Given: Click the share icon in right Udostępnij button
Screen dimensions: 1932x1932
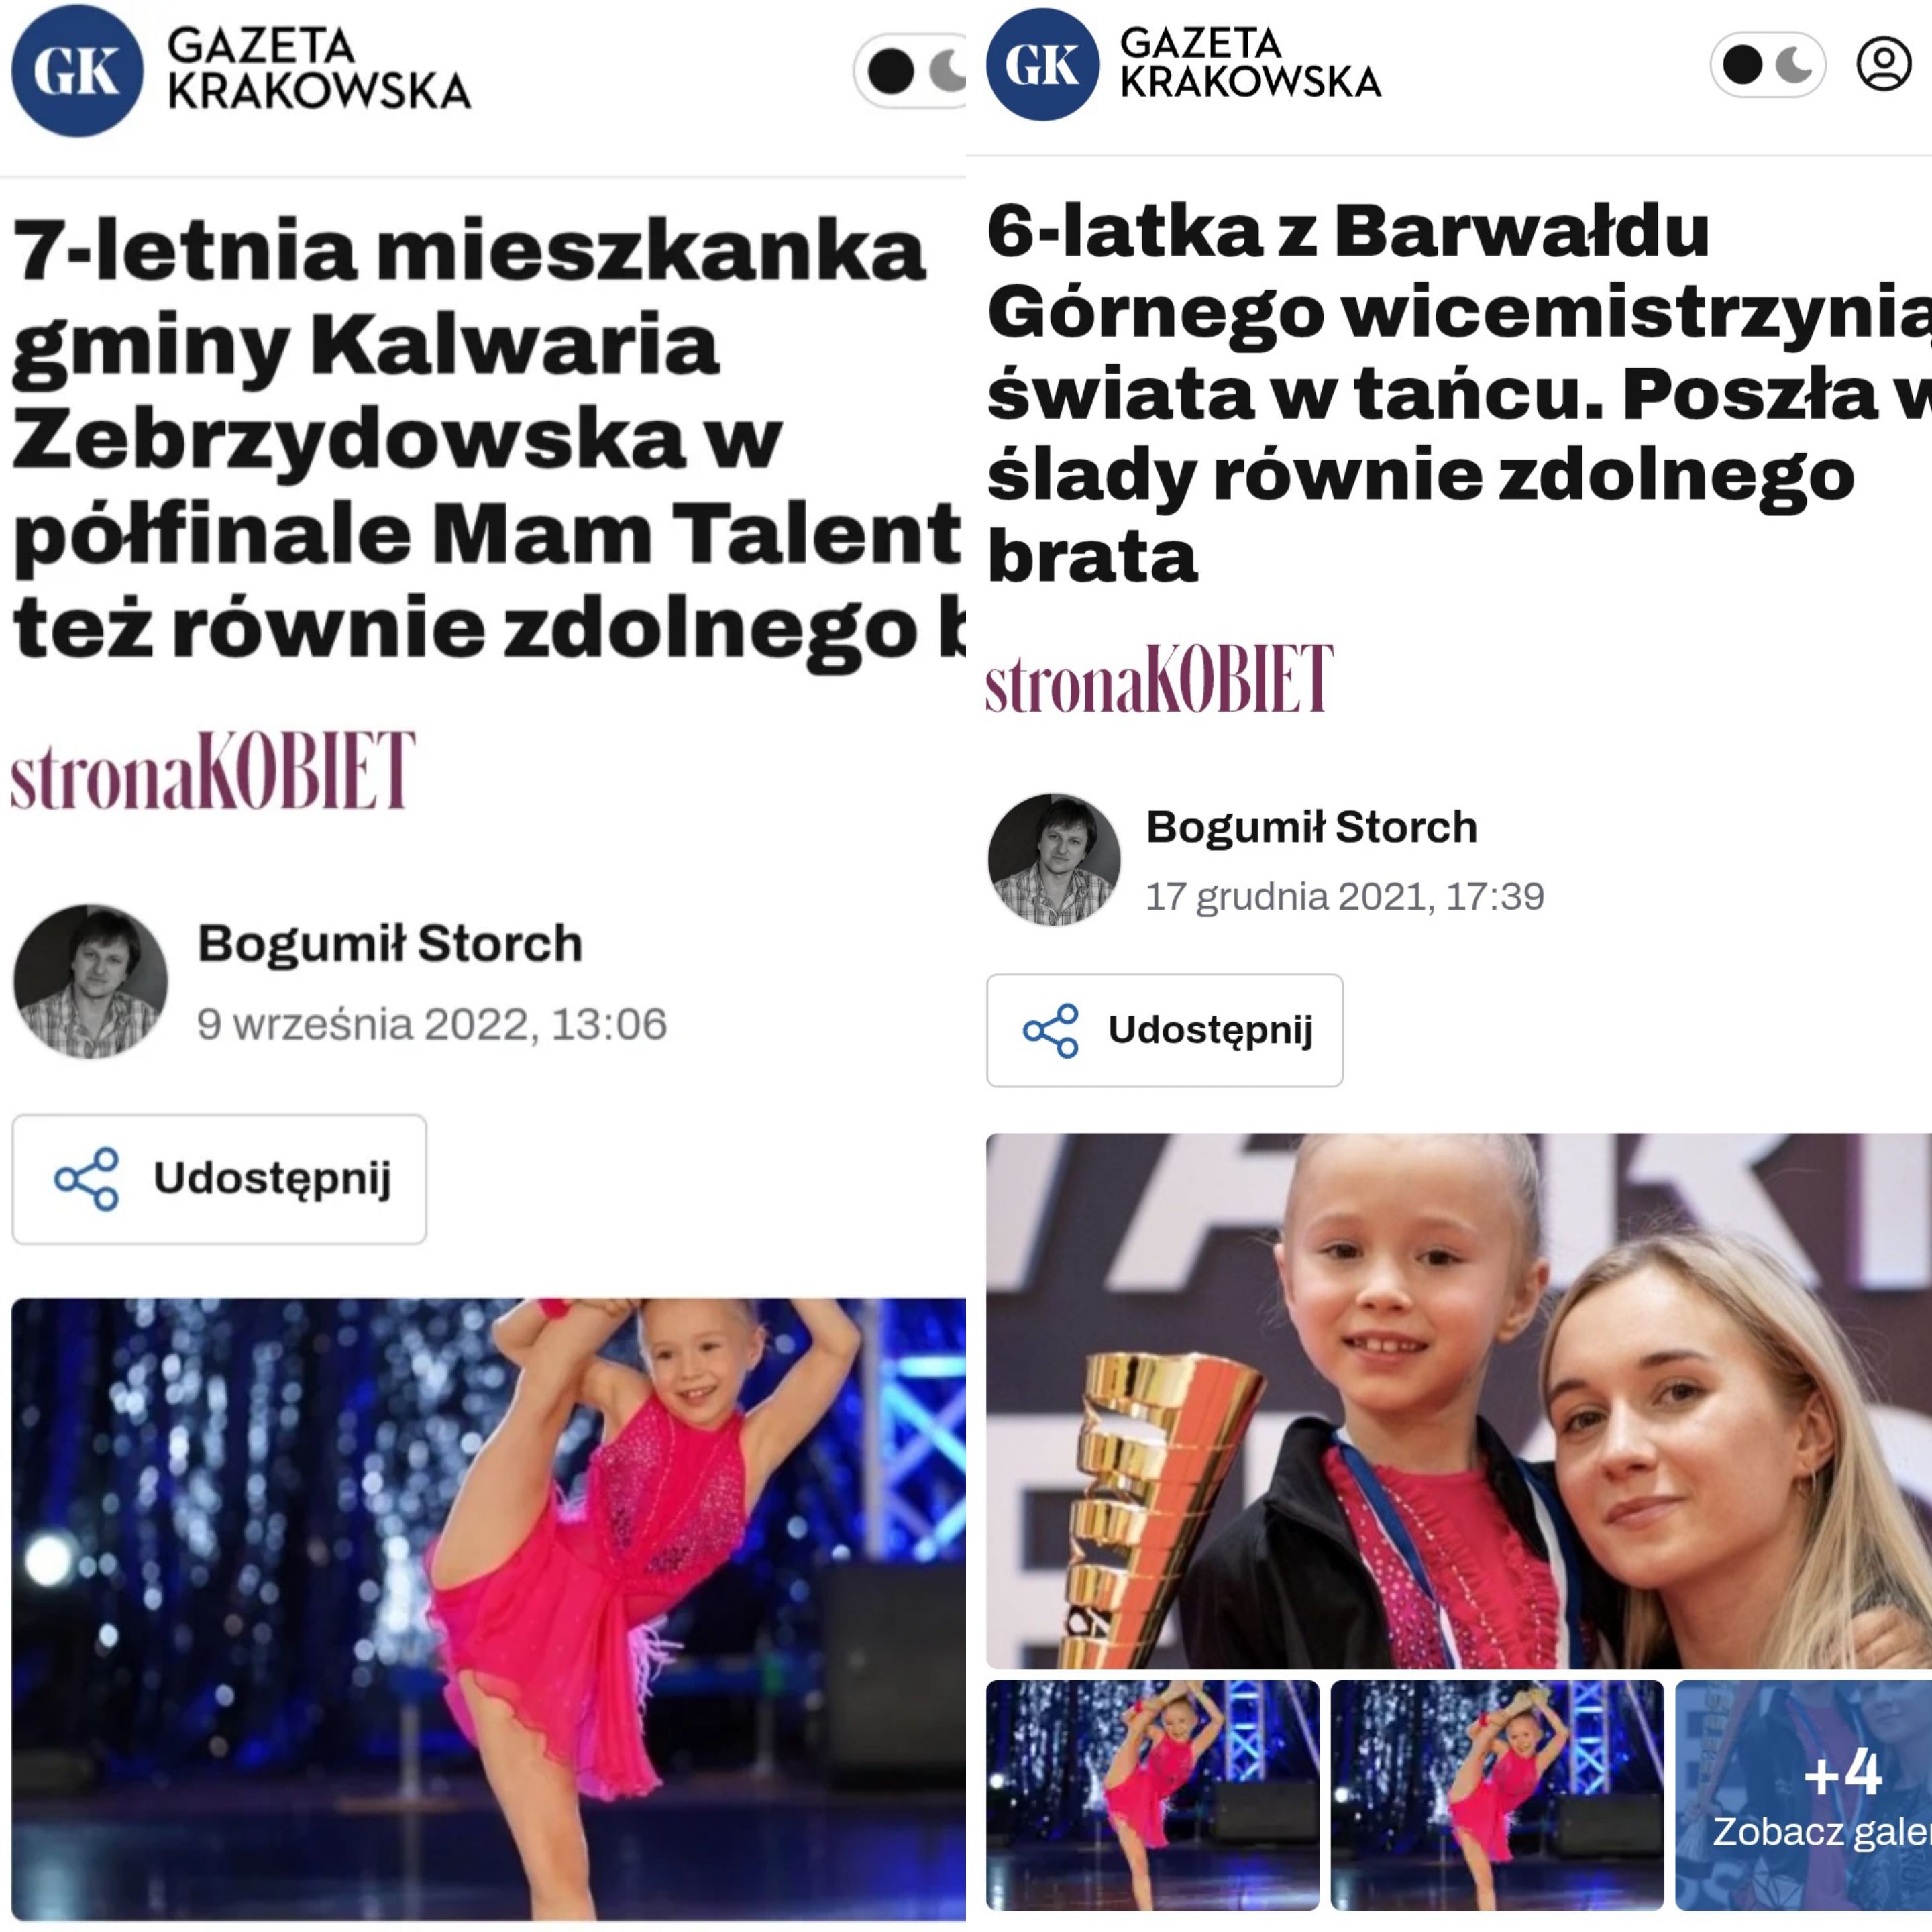Looking at the screenshot, I should [x=1051, y=1031].
